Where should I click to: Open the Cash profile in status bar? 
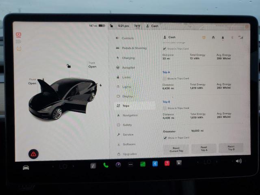(152, 26)
